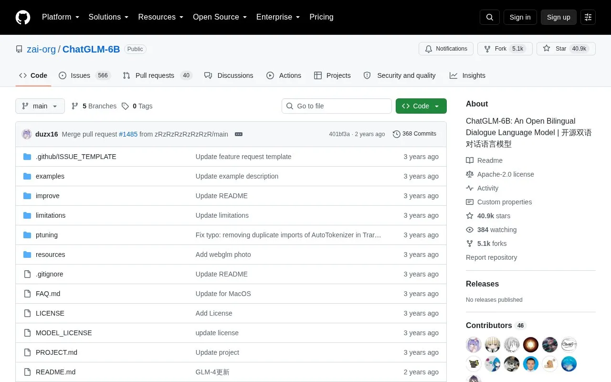Open the green Code dropdown button
The width and height of the screenshot is (611, 382).
tap(421, 106)
